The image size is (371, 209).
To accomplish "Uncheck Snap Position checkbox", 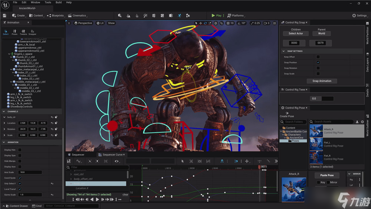I will (318, 62).
